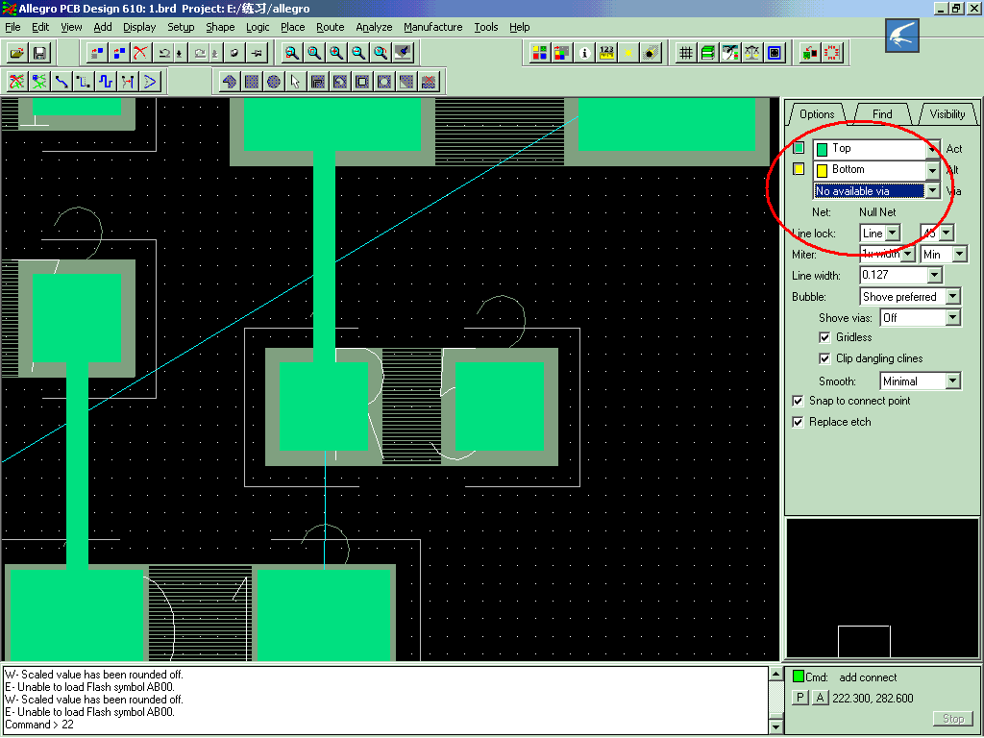Toggle Clip dangling clines checkbox
The width and height of the screenshot is (984, 738).
tap(824, 358)
